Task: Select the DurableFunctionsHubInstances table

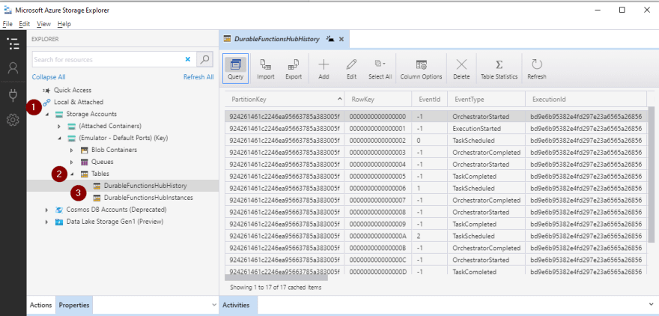Action: pyautogui.click(x=148, y=198)
